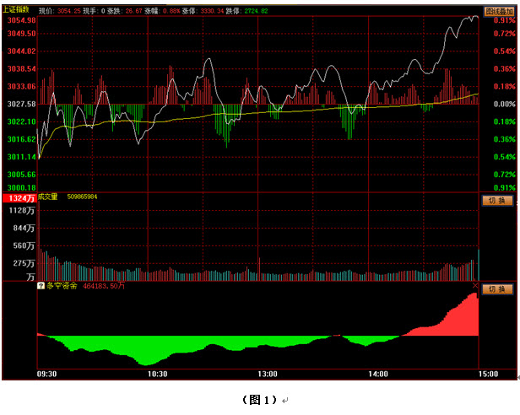520x415 pixels.
Task: Select the 上证指数 title label
Action: [18, 11]
